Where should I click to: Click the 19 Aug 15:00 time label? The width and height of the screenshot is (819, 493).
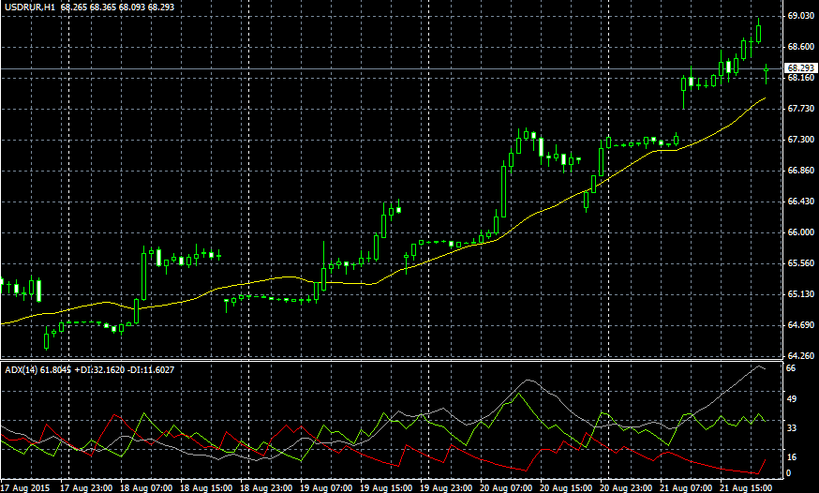386,487
